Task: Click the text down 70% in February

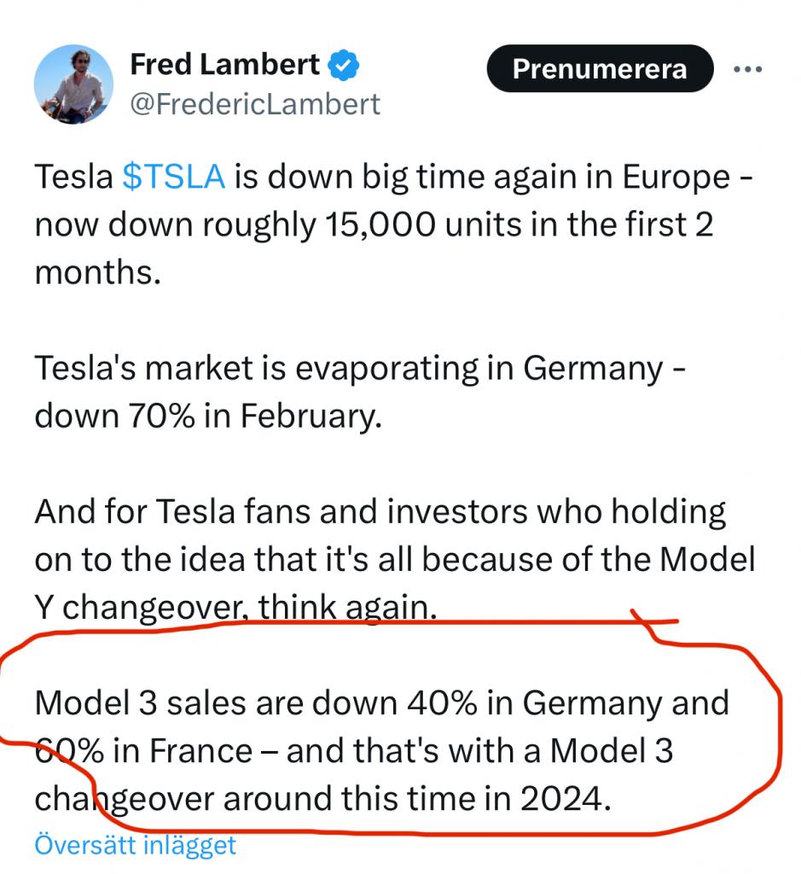Action: click(207, 417)
